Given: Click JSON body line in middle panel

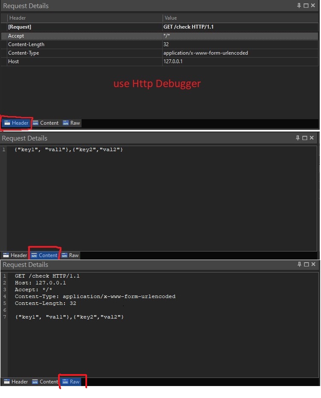Looking at the screenshot, I should click(x=69, y=150).
